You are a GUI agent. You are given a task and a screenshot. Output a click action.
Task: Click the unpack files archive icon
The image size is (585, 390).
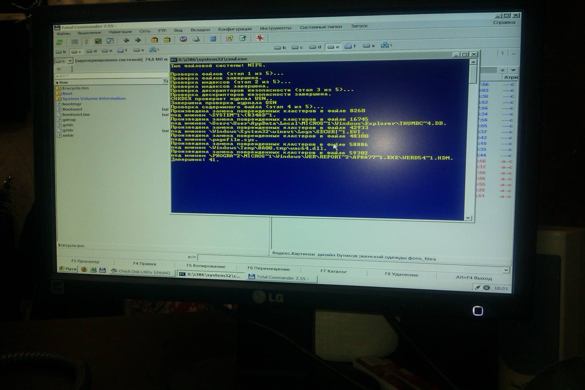pos(167,40)
